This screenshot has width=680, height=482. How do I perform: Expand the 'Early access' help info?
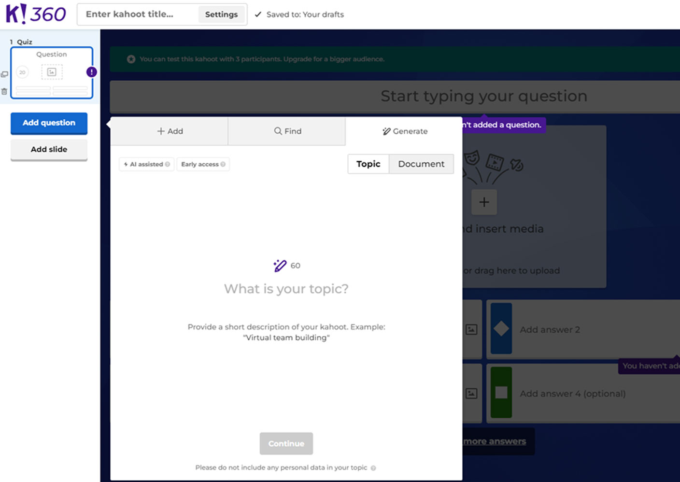tap(223, 164)
